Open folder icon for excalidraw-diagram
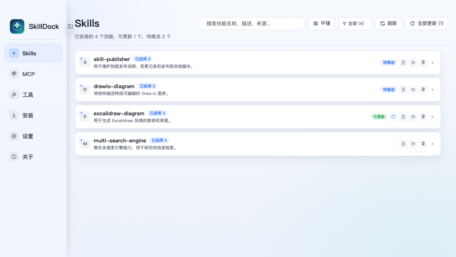The width and height of the screenshot is (456, 257). (413, 117)
